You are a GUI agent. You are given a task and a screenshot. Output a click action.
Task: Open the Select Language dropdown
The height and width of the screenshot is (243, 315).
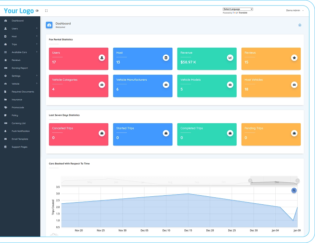[238, 9]
